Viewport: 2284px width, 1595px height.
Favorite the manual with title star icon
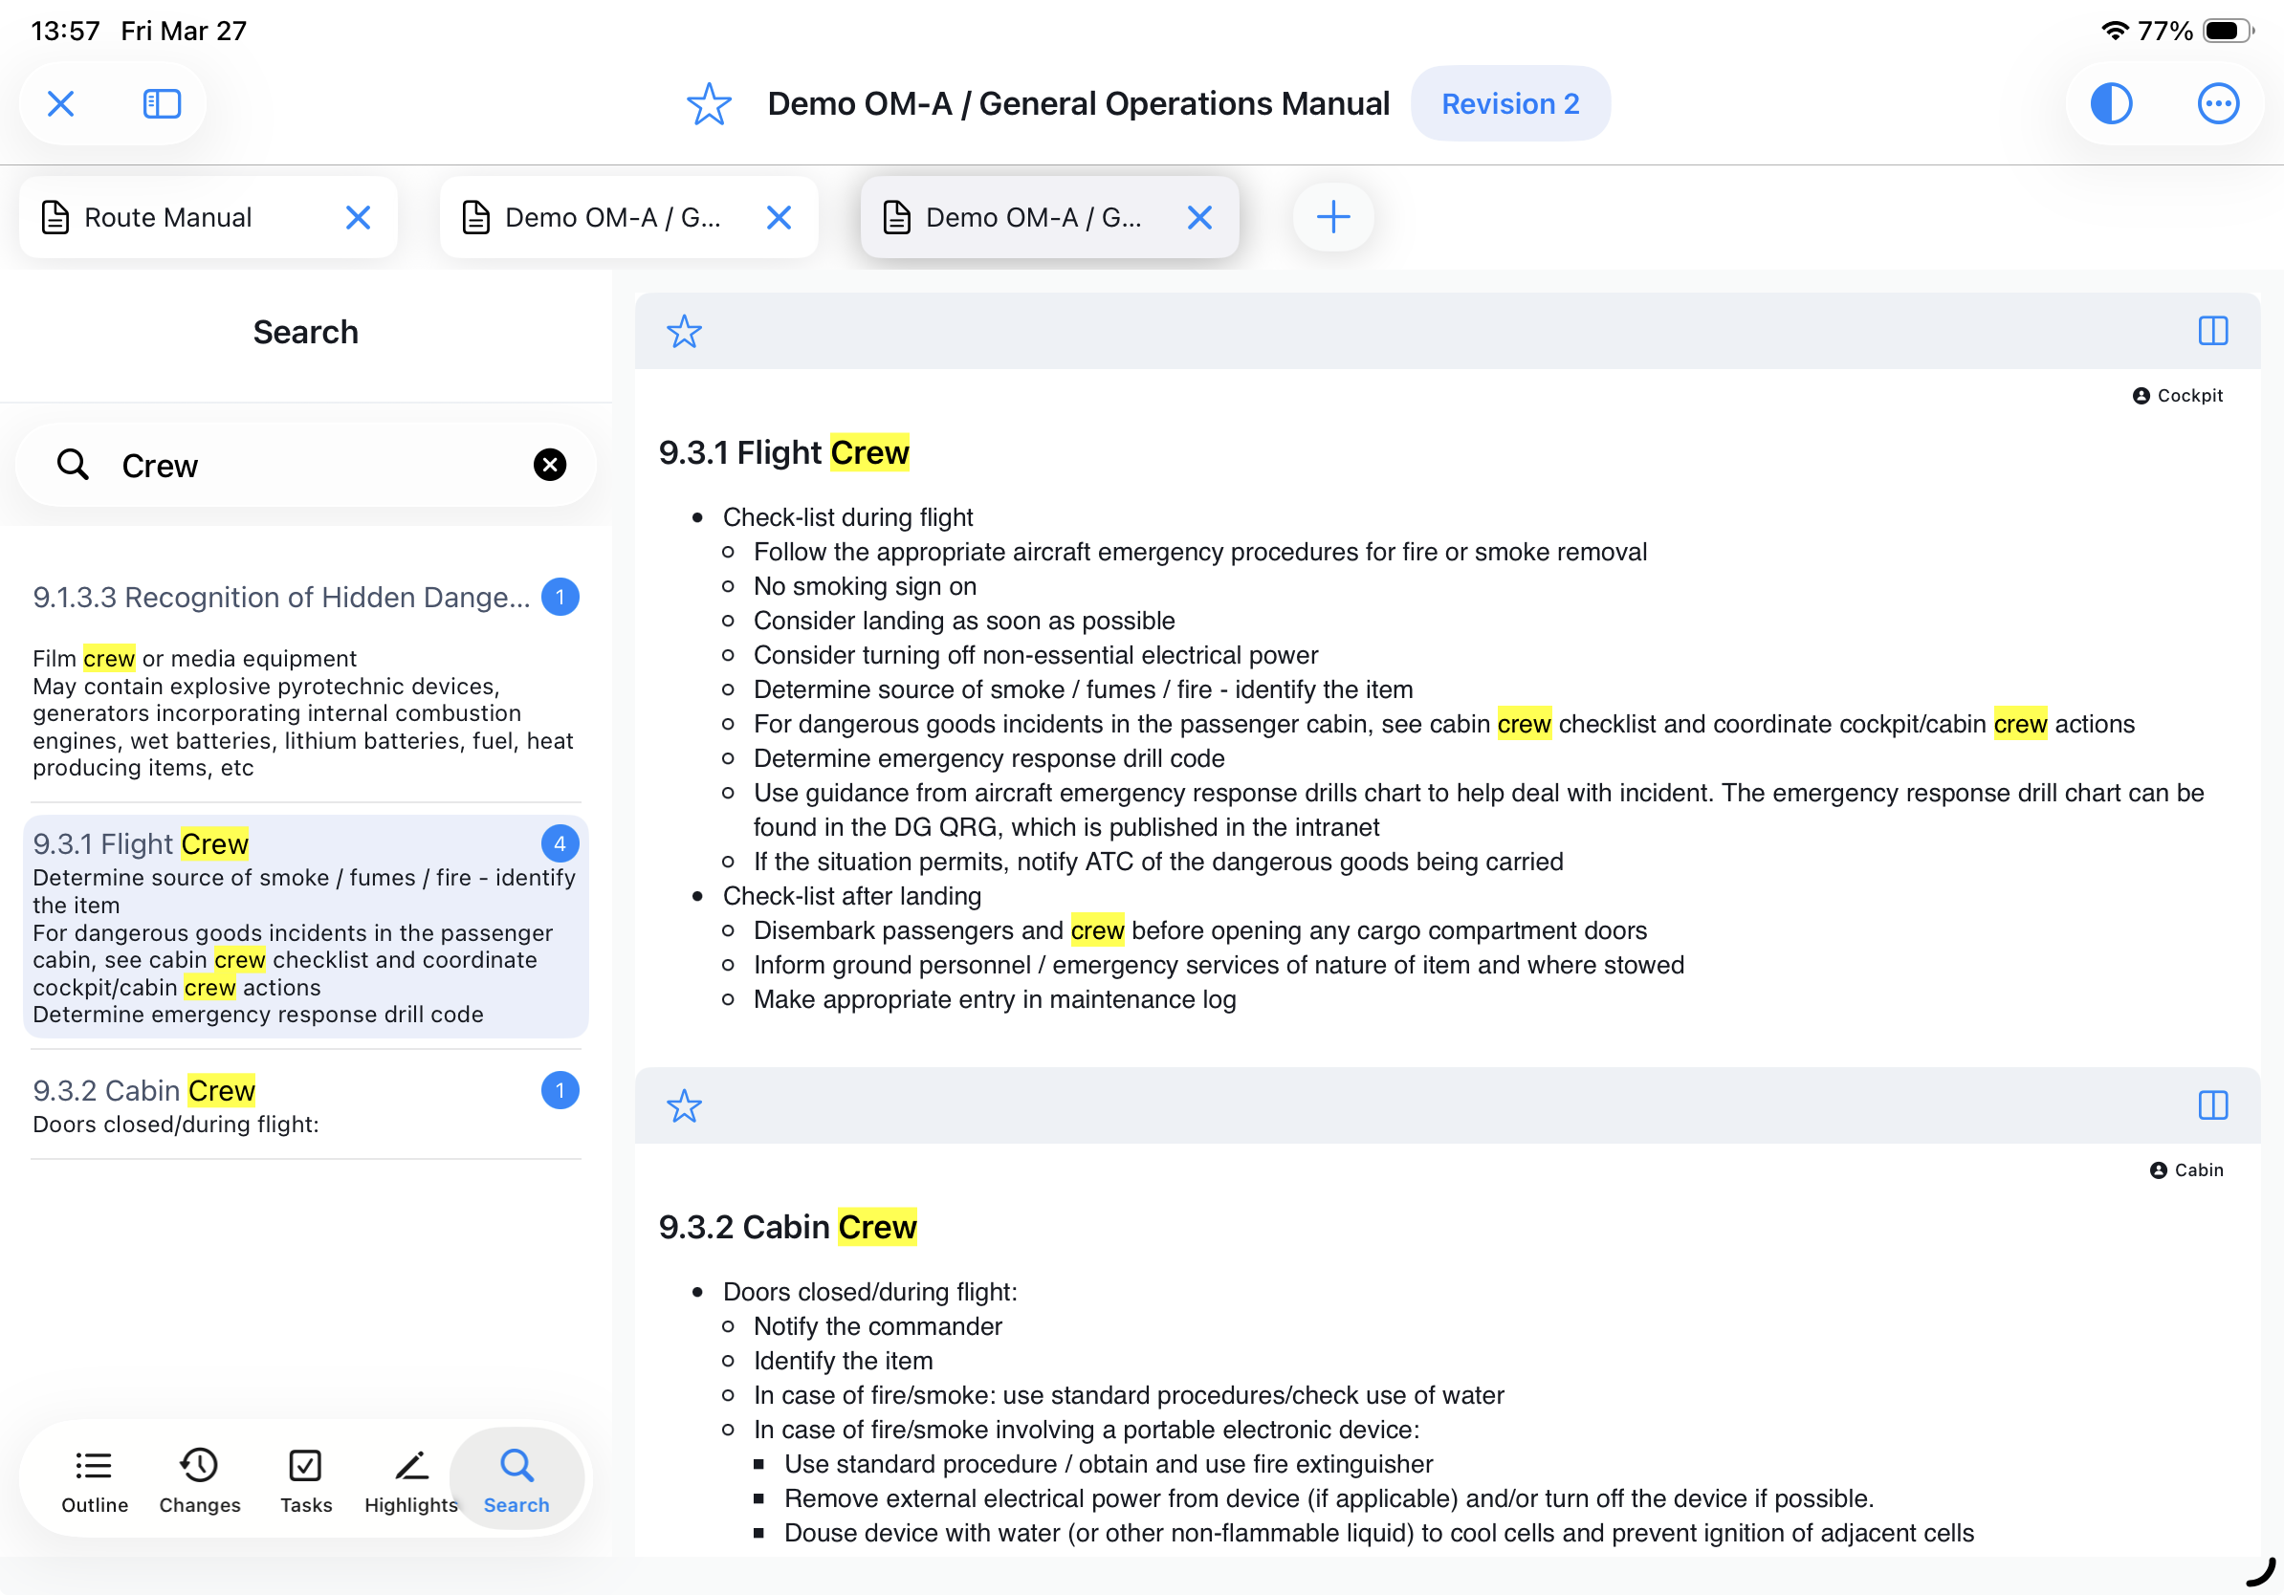click(709, 103)
